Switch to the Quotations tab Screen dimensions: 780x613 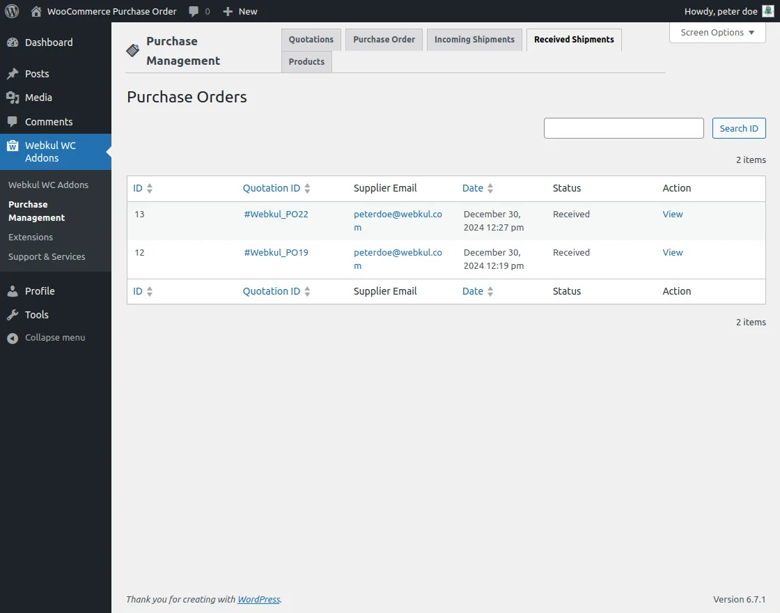click(x=311, y=40)
